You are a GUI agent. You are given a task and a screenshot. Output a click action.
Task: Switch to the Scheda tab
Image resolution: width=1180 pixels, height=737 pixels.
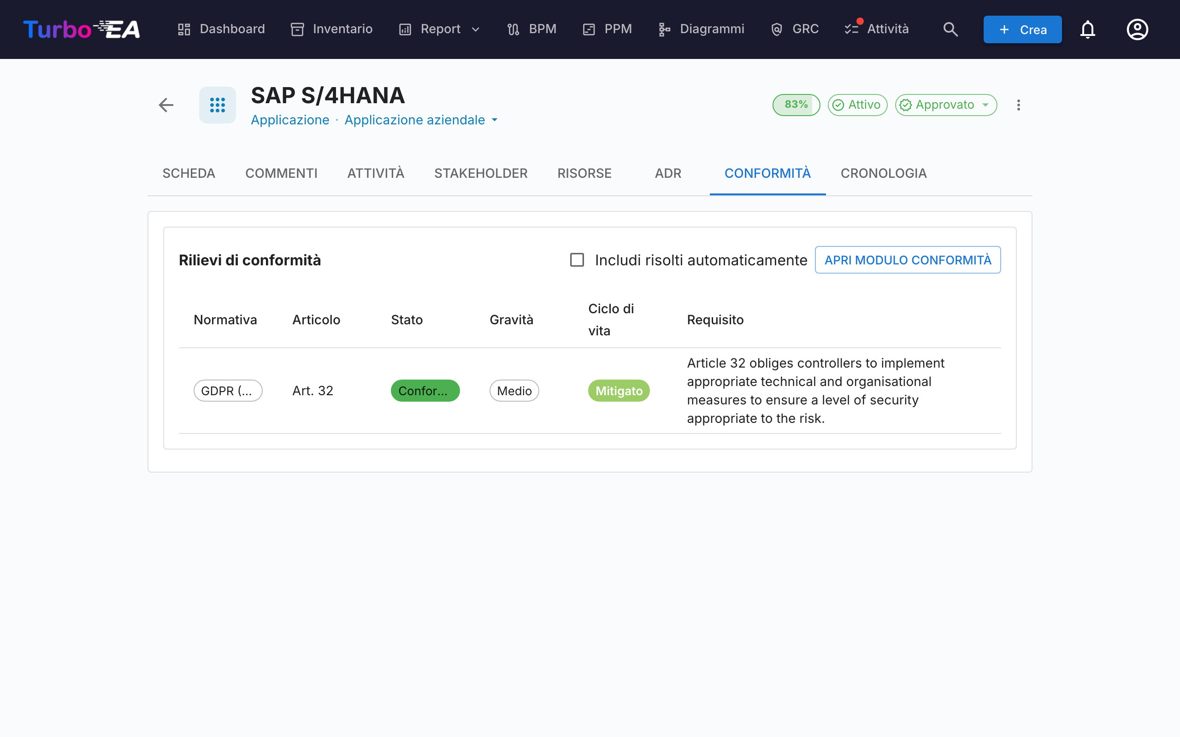point(189,174)
